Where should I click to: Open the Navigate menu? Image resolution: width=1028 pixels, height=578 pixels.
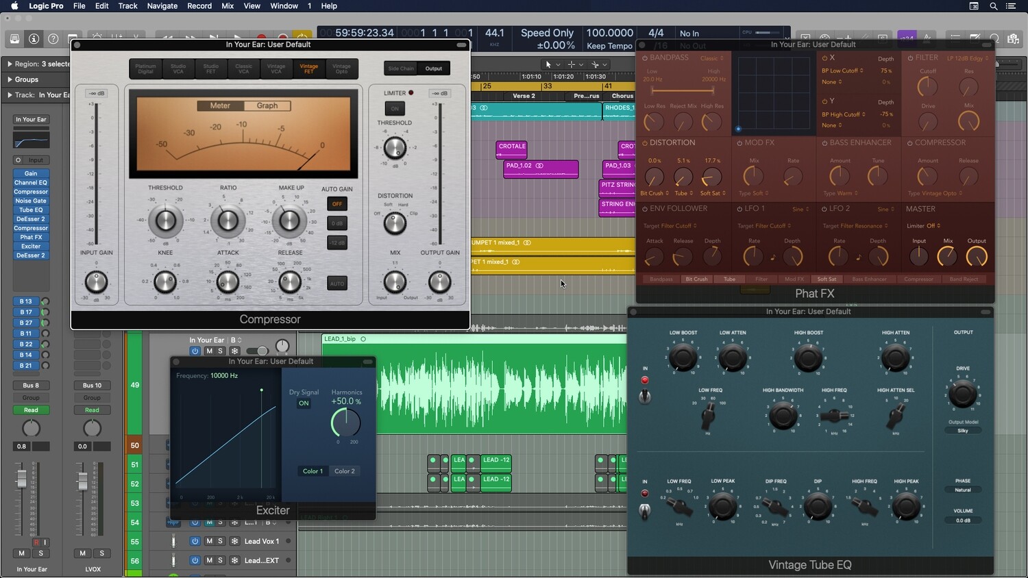coord(162,6)
